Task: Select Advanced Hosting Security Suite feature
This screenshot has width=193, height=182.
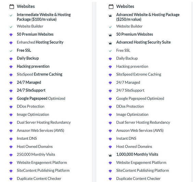Action: (x=143, y=42)
